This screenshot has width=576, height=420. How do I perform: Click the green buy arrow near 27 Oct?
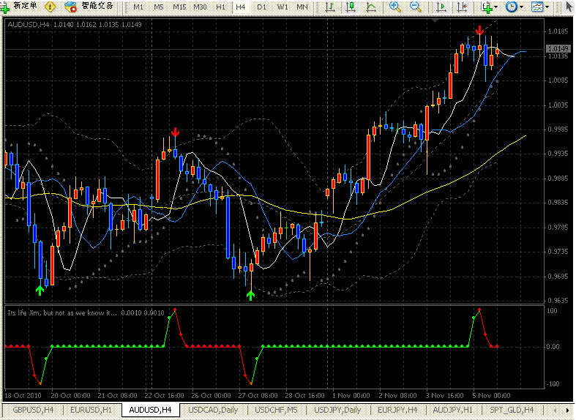250,295
